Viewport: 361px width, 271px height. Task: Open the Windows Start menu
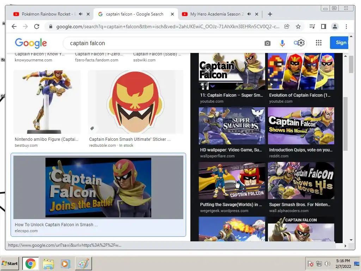click(x=10, y=263)
